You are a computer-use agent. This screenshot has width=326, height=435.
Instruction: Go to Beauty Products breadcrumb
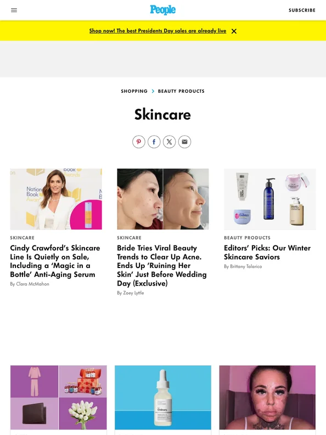[181, 91]
